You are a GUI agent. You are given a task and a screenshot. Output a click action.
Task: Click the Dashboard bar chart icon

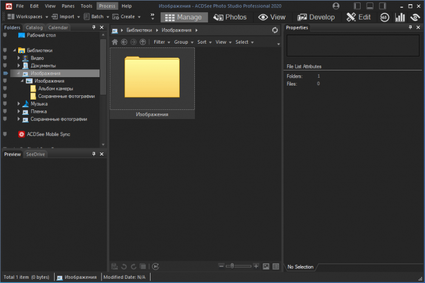coord(400,17)
